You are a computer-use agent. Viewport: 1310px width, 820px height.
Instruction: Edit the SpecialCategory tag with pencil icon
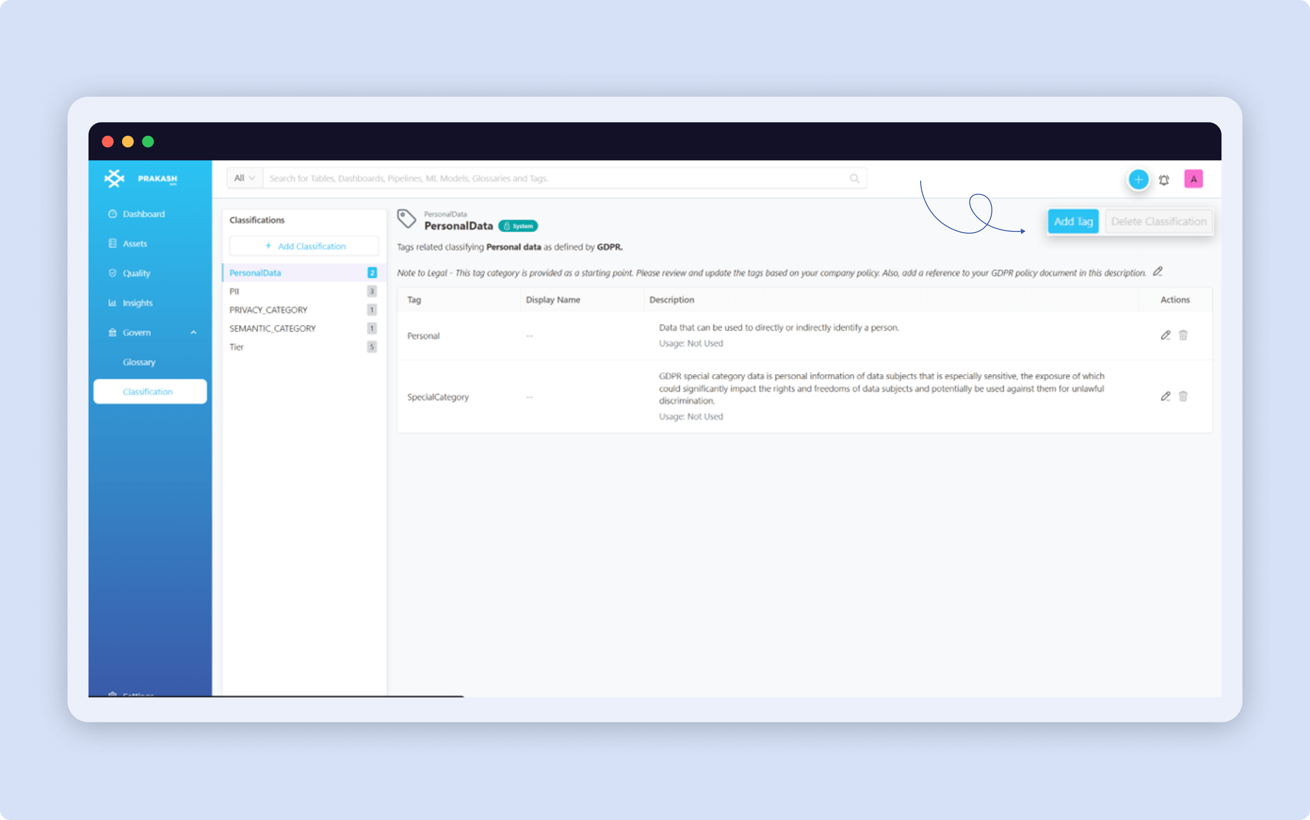[x=1166, y=396]
